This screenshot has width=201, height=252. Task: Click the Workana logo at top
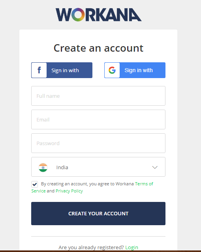98,15
